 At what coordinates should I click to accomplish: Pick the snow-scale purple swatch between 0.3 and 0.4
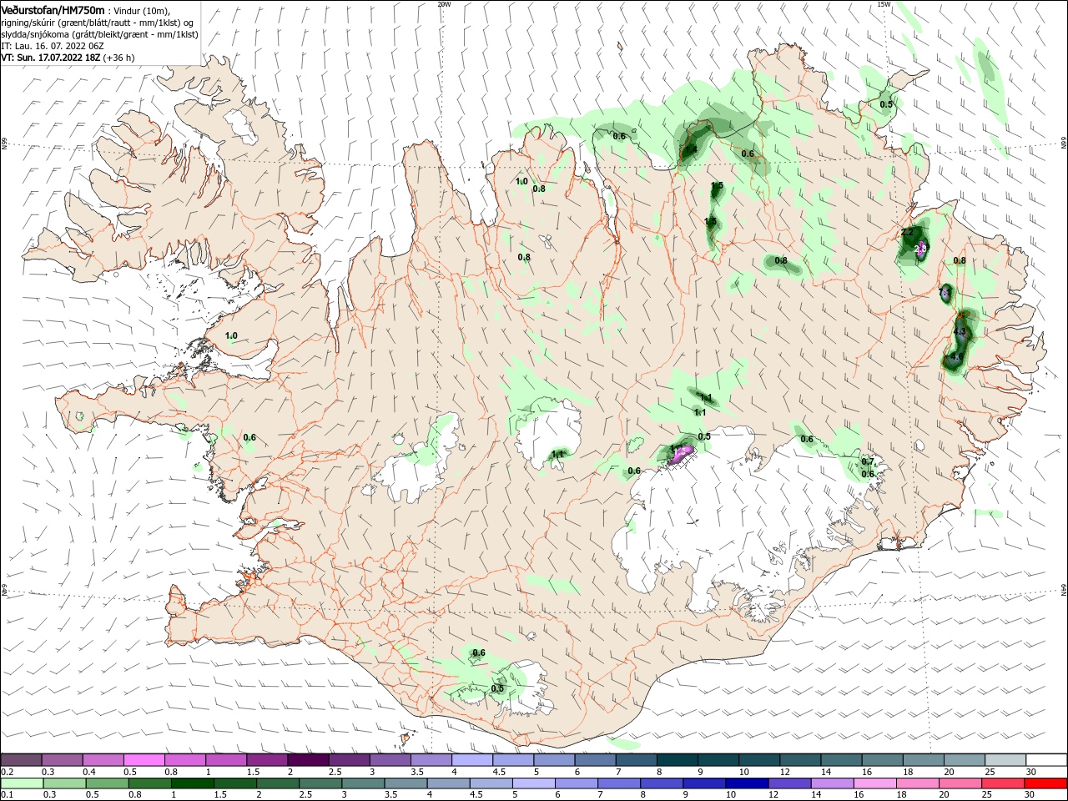pyautogui.click(x=62, y=760)
